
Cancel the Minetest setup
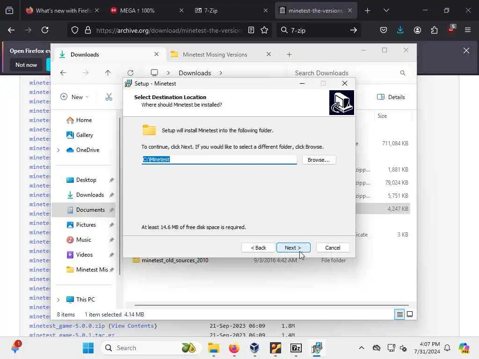coord(333,248)
